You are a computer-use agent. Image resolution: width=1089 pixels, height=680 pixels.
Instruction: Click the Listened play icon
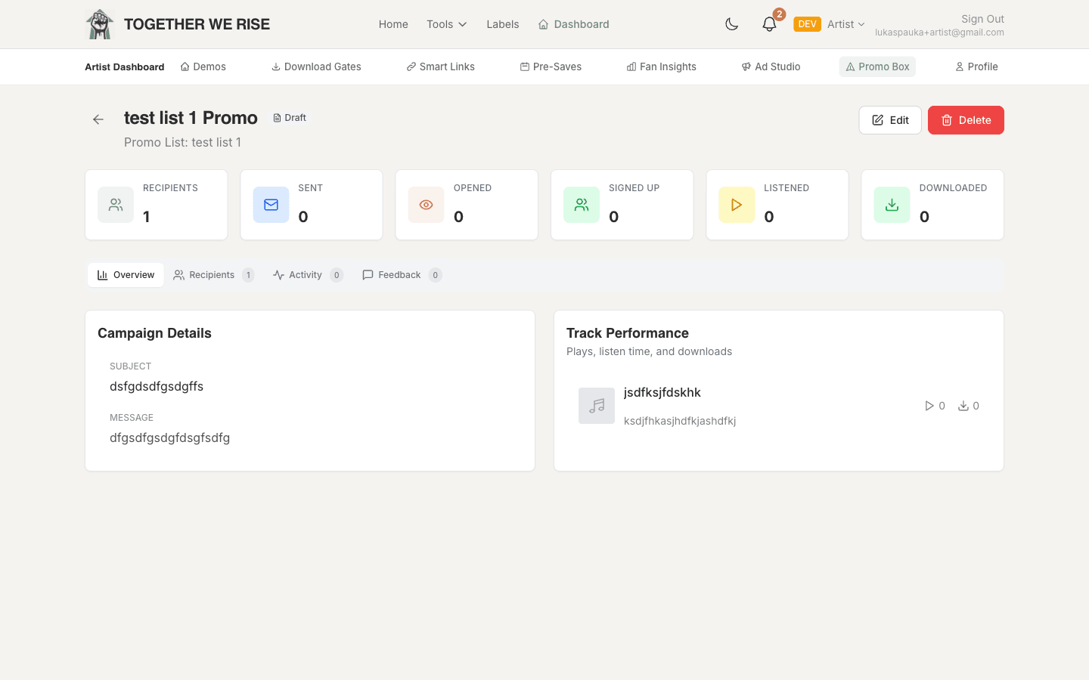737,204
